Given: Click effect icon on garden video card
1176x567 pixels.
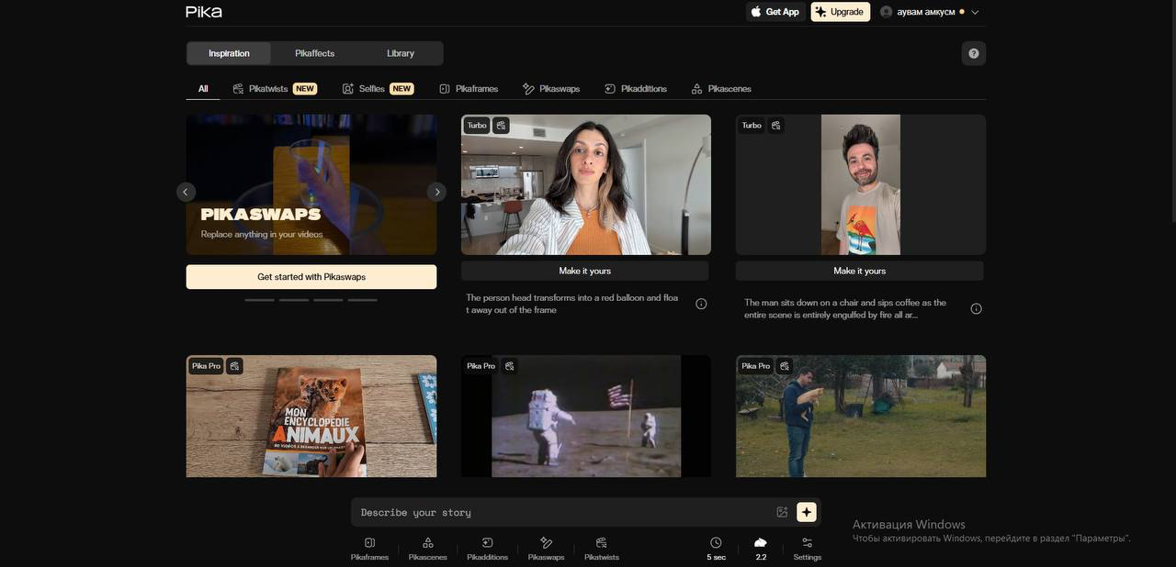Looking at the screenshot, I should tap(784, 366).
